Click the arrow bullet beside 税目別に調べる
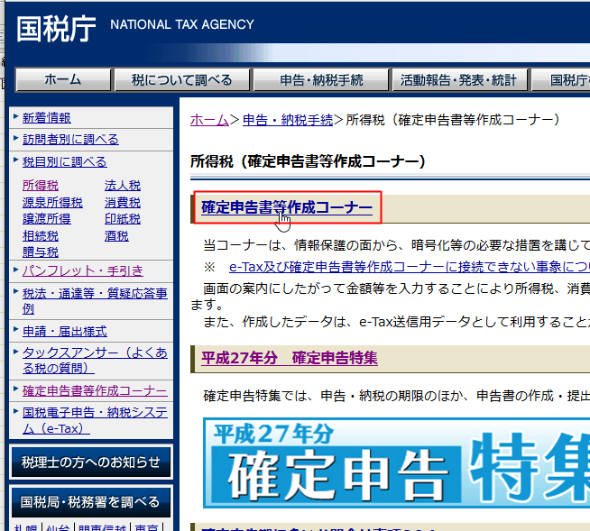This screenshot has width=590, height=531. pos(16,160)
